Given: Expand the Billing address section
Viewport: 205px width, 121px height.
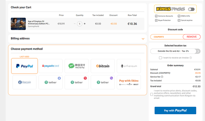Looking at the screenshot, I should click(143, 39).
